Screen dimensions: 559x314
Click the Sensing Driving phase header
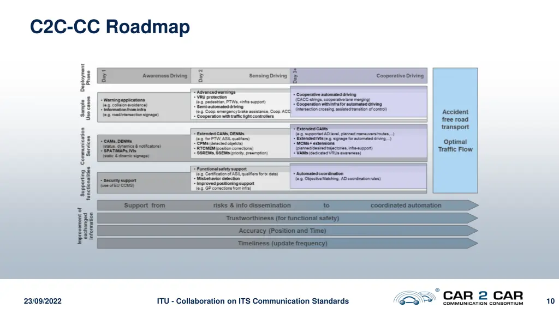pyautogui.click(x=267, y=76)
